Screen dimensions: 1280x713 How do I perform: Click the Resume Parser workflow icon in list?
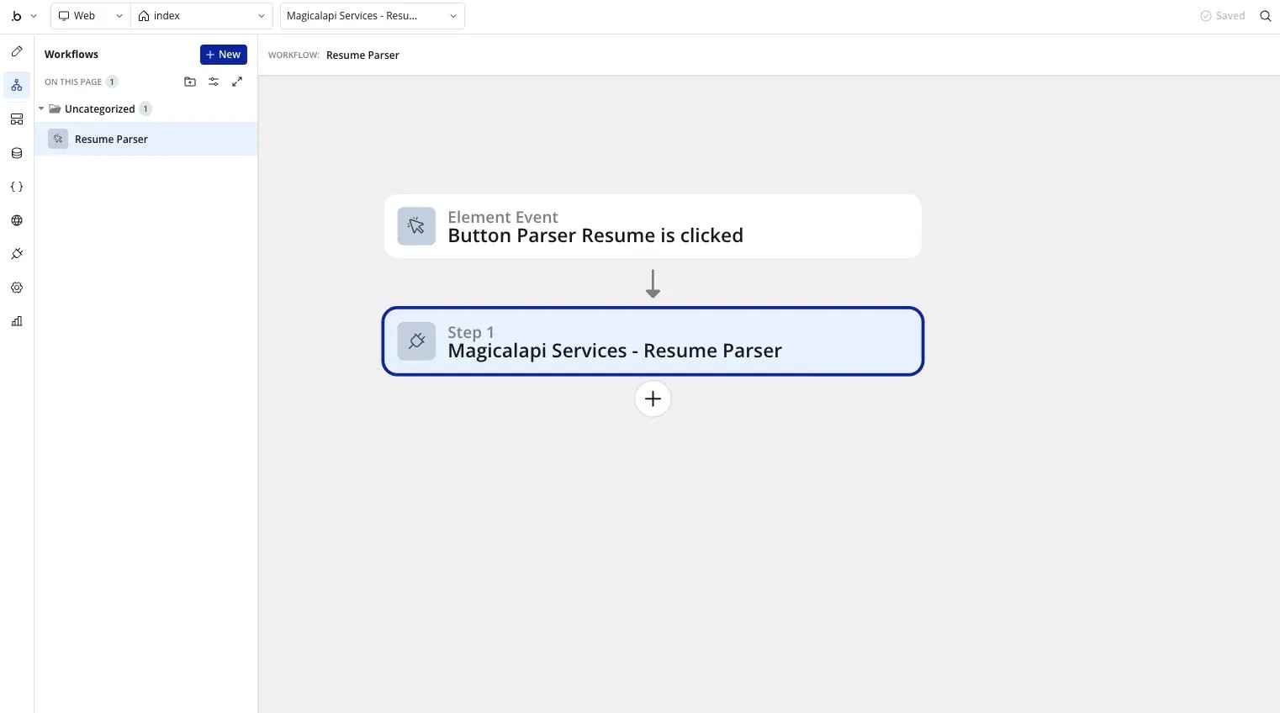point(58,139)
